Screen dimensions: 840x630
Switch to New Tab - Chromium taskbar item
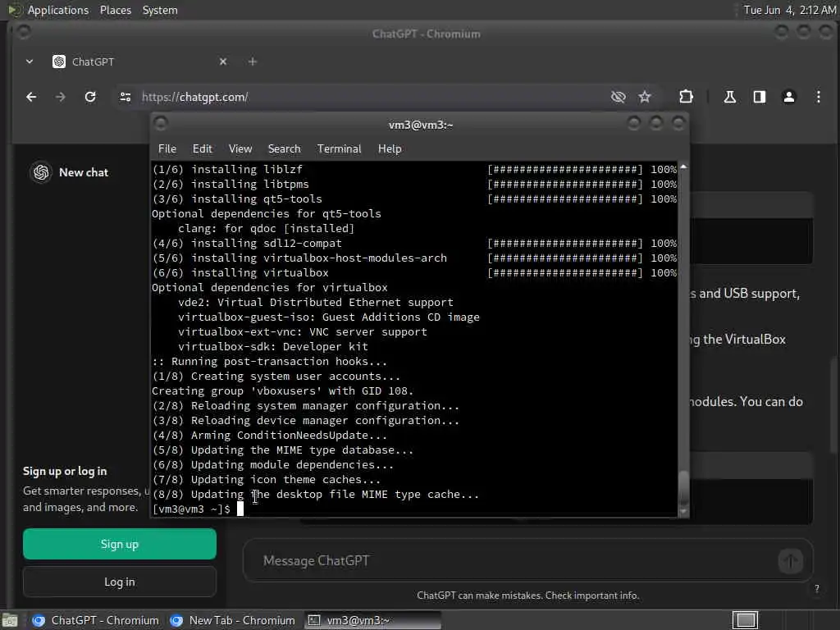pos(232,620)
